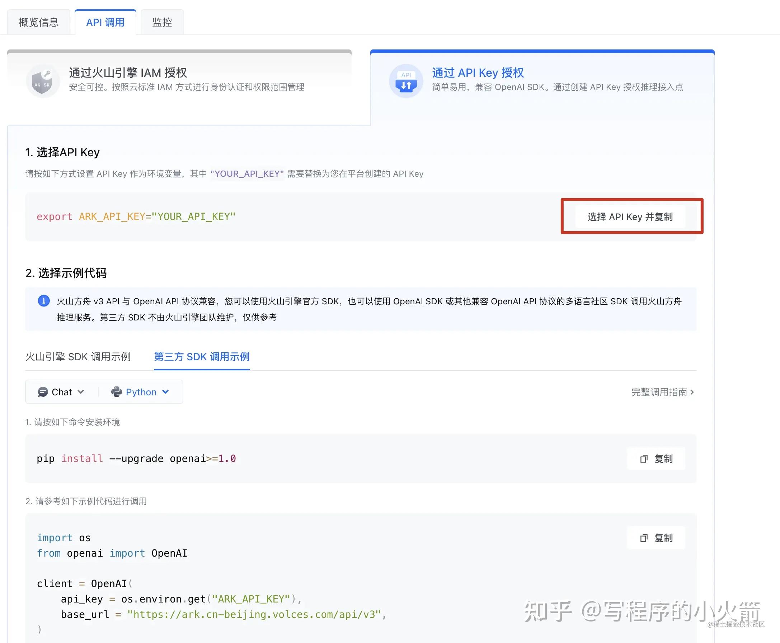This screenshot has height=643, width=780.
Task: Click the AK SK shield icon on IAM card
Action: [x=43, y=81]
